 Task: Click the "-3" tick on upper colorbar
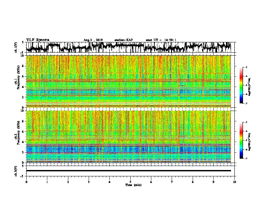246,67
